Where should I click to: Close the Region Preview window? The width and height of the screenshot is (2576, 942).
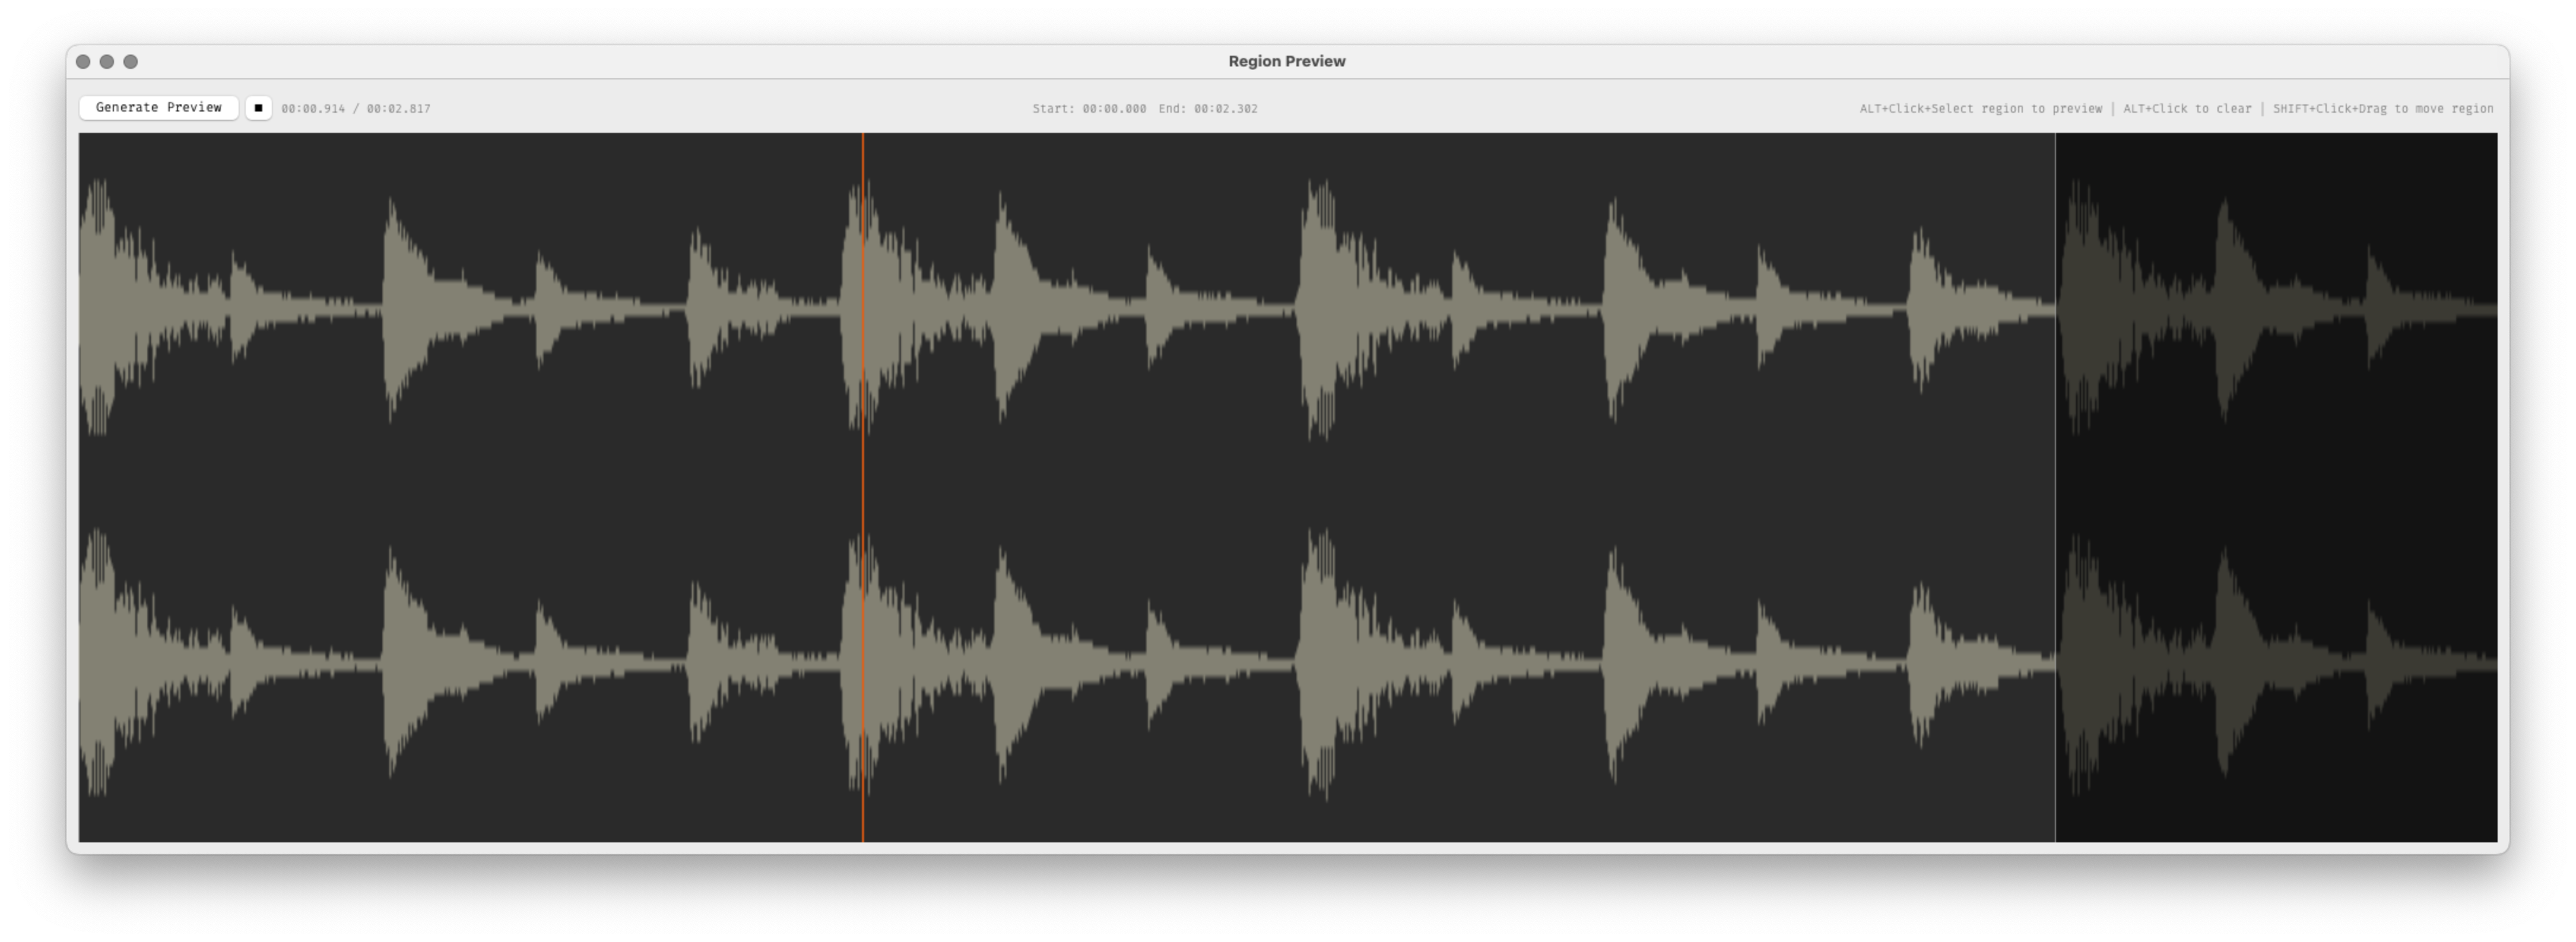click(x=83, y=62)
